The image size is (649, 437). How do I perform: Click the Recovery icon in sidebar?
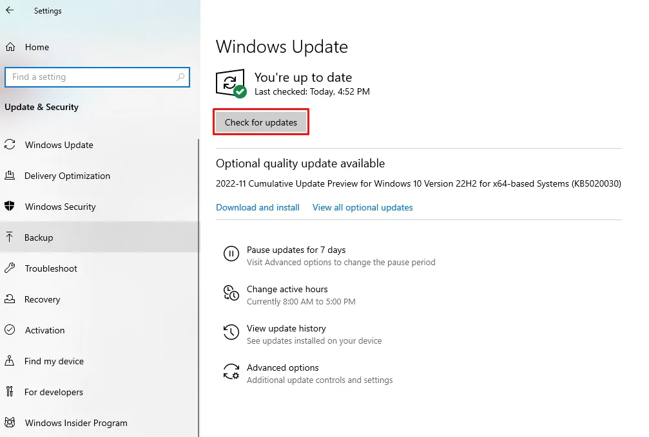coord(10,299)
